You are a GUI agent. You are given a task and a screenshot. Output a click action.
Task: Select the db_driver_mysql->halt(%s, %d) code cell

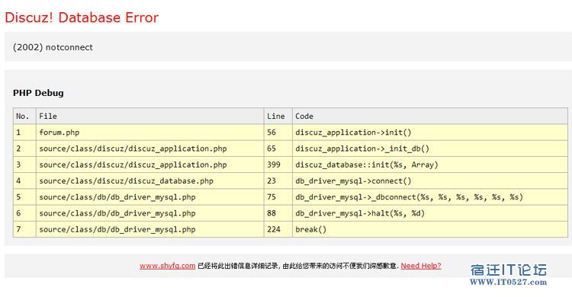pyautogui.click(x=430, y=213)
